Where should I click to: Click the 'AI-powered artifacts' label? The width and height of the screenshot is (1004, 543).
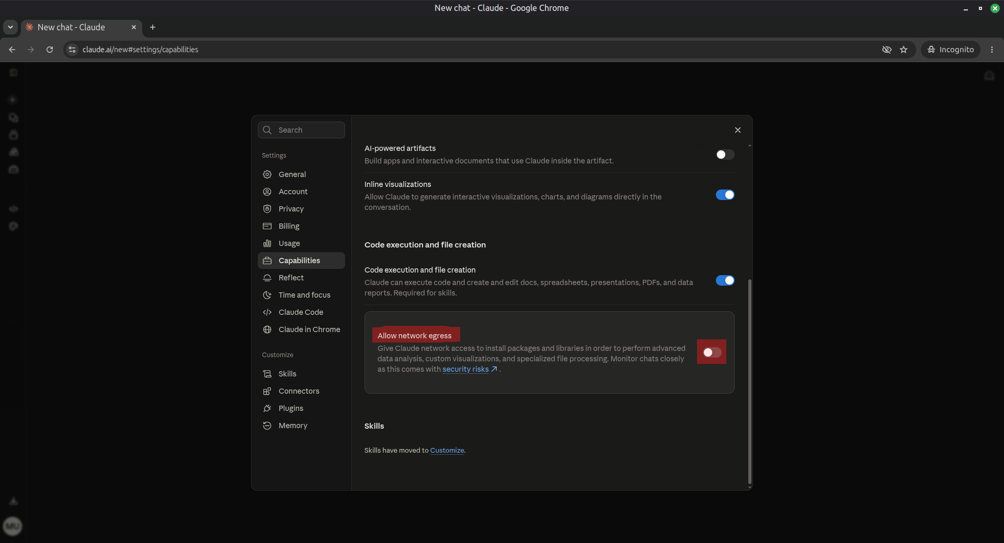tap(400, 148)
